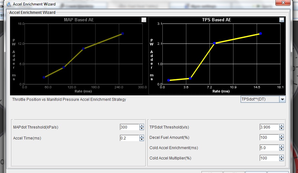298x173 pixels.
Task: Increase Accel Time with up arrow
Action: (x=142, y=136)
